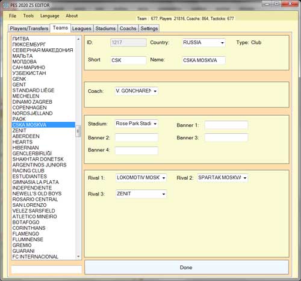Select GREMIO in the team list
This screenshot has width=301, height=281.
click(x=43, y=245)
